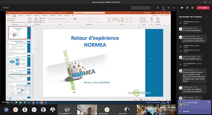The height and width of the screenshot is (115, 212).
Task: Select the G avatar of GEORGE (Invité)
Action: pos(107,110)
